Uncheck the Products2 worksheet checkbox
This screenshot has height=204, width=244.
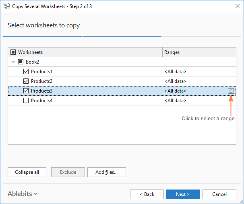26,81
